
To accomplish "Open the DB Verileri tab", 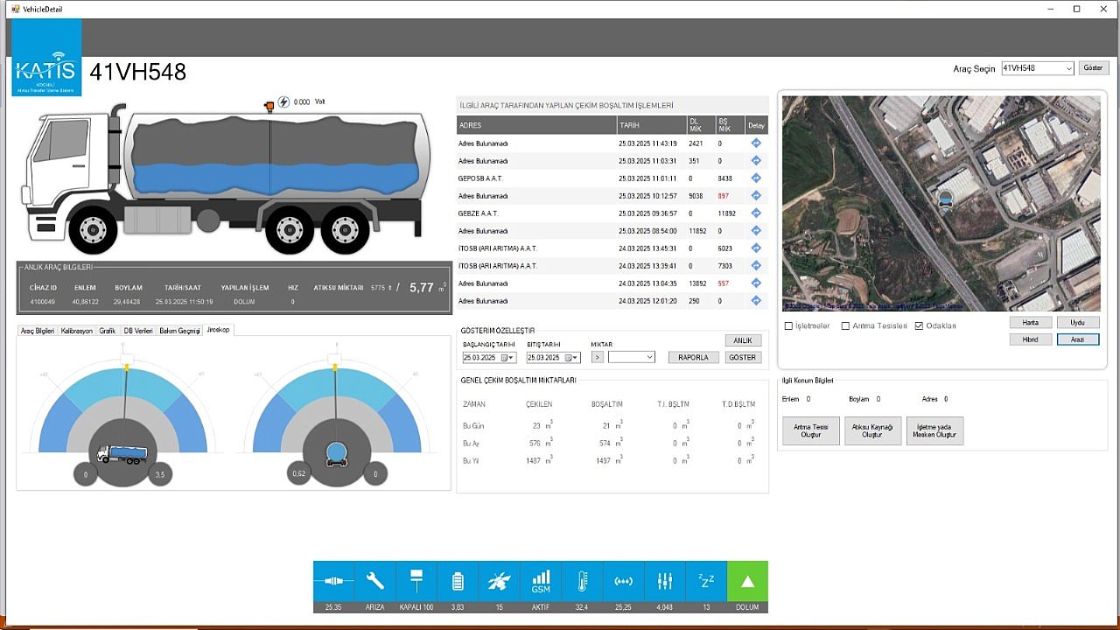I will (x=137, y=331).
